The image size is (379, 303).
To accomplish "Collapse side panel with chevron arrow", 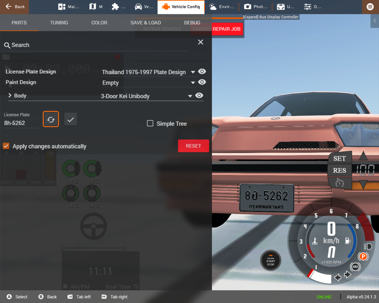I will (375, 21).
